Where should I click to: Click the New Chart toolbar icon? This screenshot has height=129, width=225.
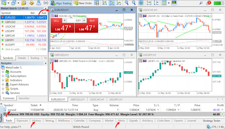pyautogui.click(x=4, y=3)
